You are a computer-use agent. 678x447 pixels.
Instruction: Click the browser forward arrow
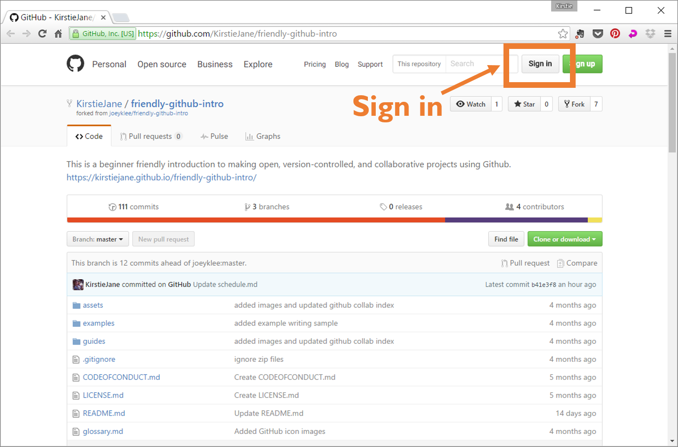[26, 34]
